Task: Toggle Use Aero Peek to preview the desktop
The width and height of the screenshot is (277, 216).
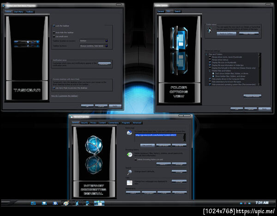Action: click(x=54, y=88)
